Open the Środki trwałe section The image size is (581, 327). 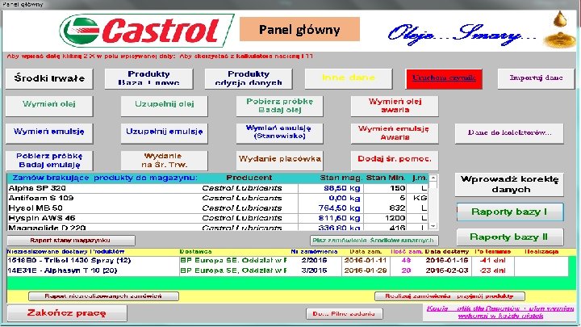pos(49,78)
